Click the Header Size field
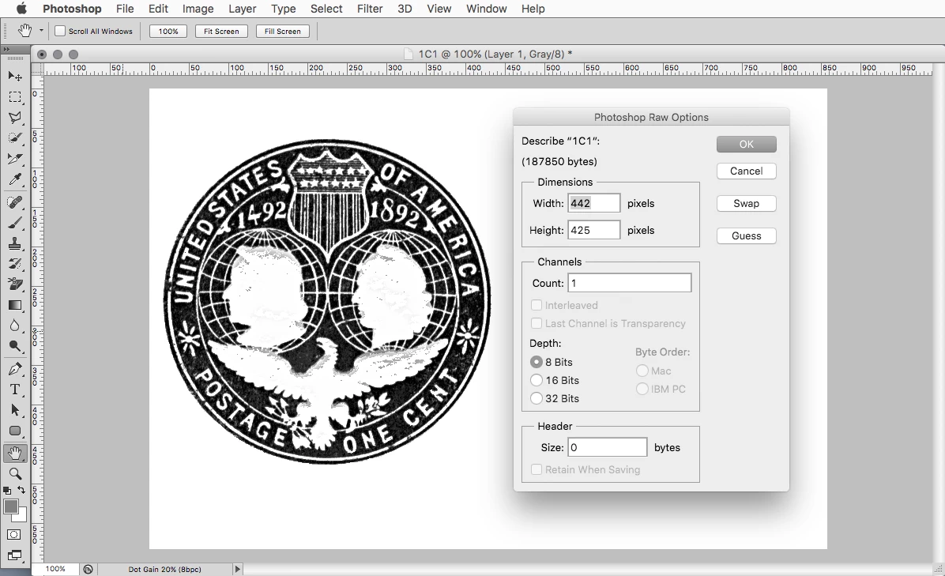Viewport: 945px width, 576px height. 608,447
